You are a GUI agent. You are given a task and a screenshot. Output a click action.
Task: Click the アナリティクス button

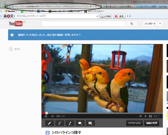click(134, 123)
